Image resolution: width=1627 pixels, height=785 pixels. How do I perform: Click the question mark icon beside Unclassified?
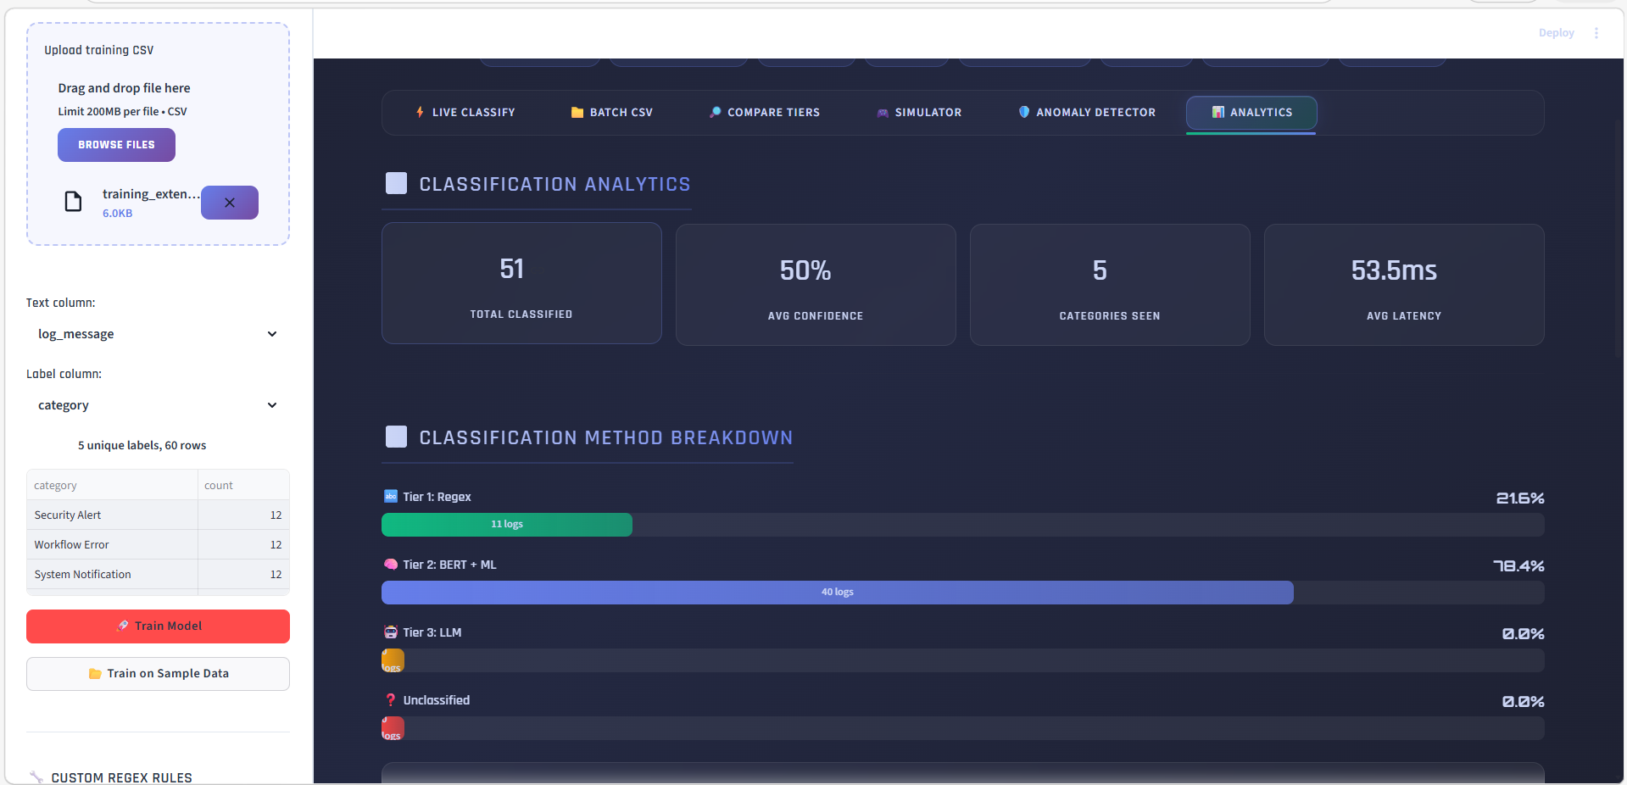pyautogui.click(x=390, y=700)
